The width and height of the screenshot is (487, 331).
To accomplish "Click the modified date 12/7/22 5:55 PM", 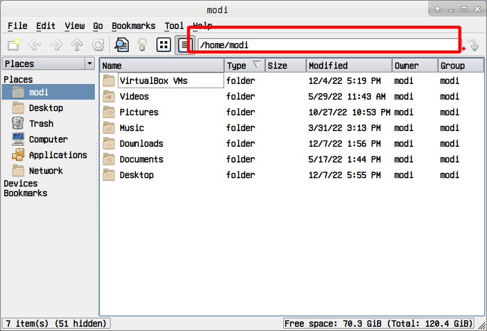I will point(344,175).
